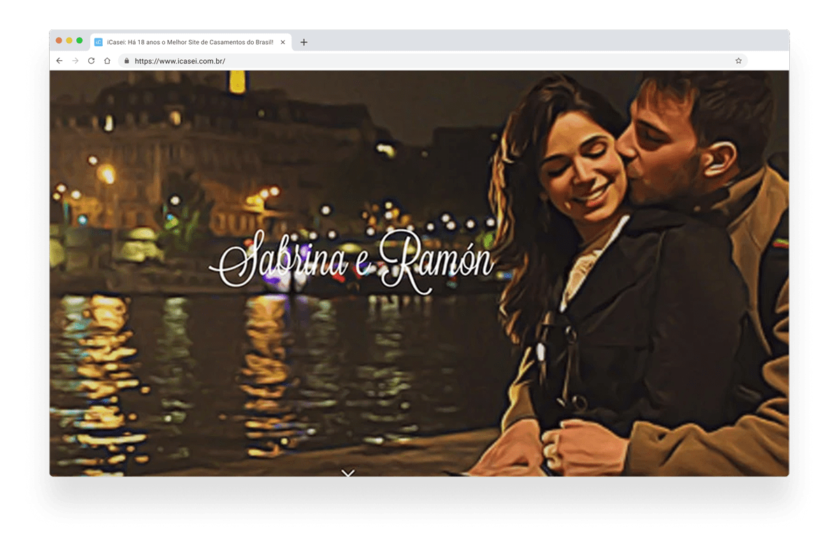The width and height of the screenshot is (839, 541).
Task: Minimize the window with yellow button
Action: click(69, 41)
